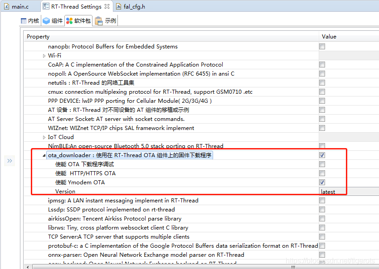Enable 使能 OTA 下载程序调试 checkbox

pyautogui.click(x=322, y=164)
